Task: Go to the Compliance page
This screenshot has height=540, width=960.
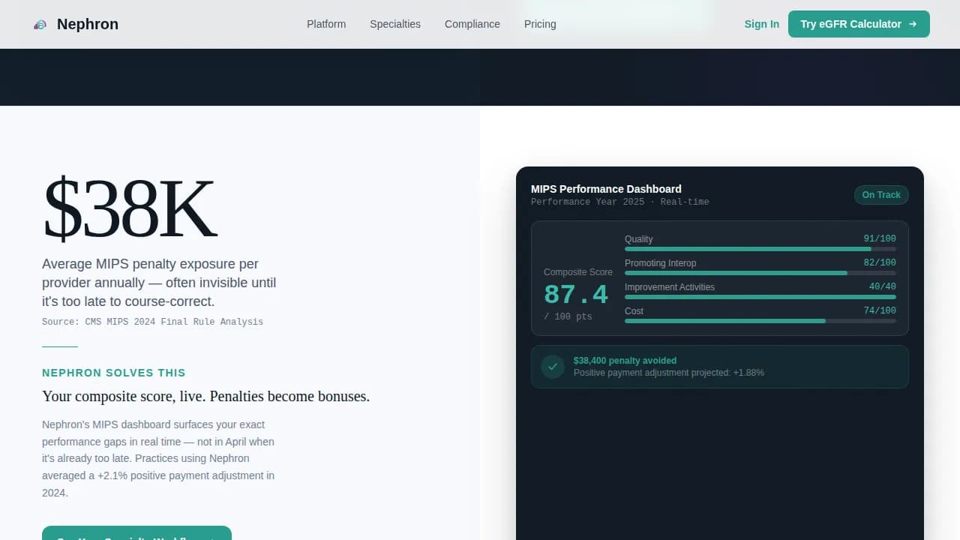Action: tap(472, 24)
